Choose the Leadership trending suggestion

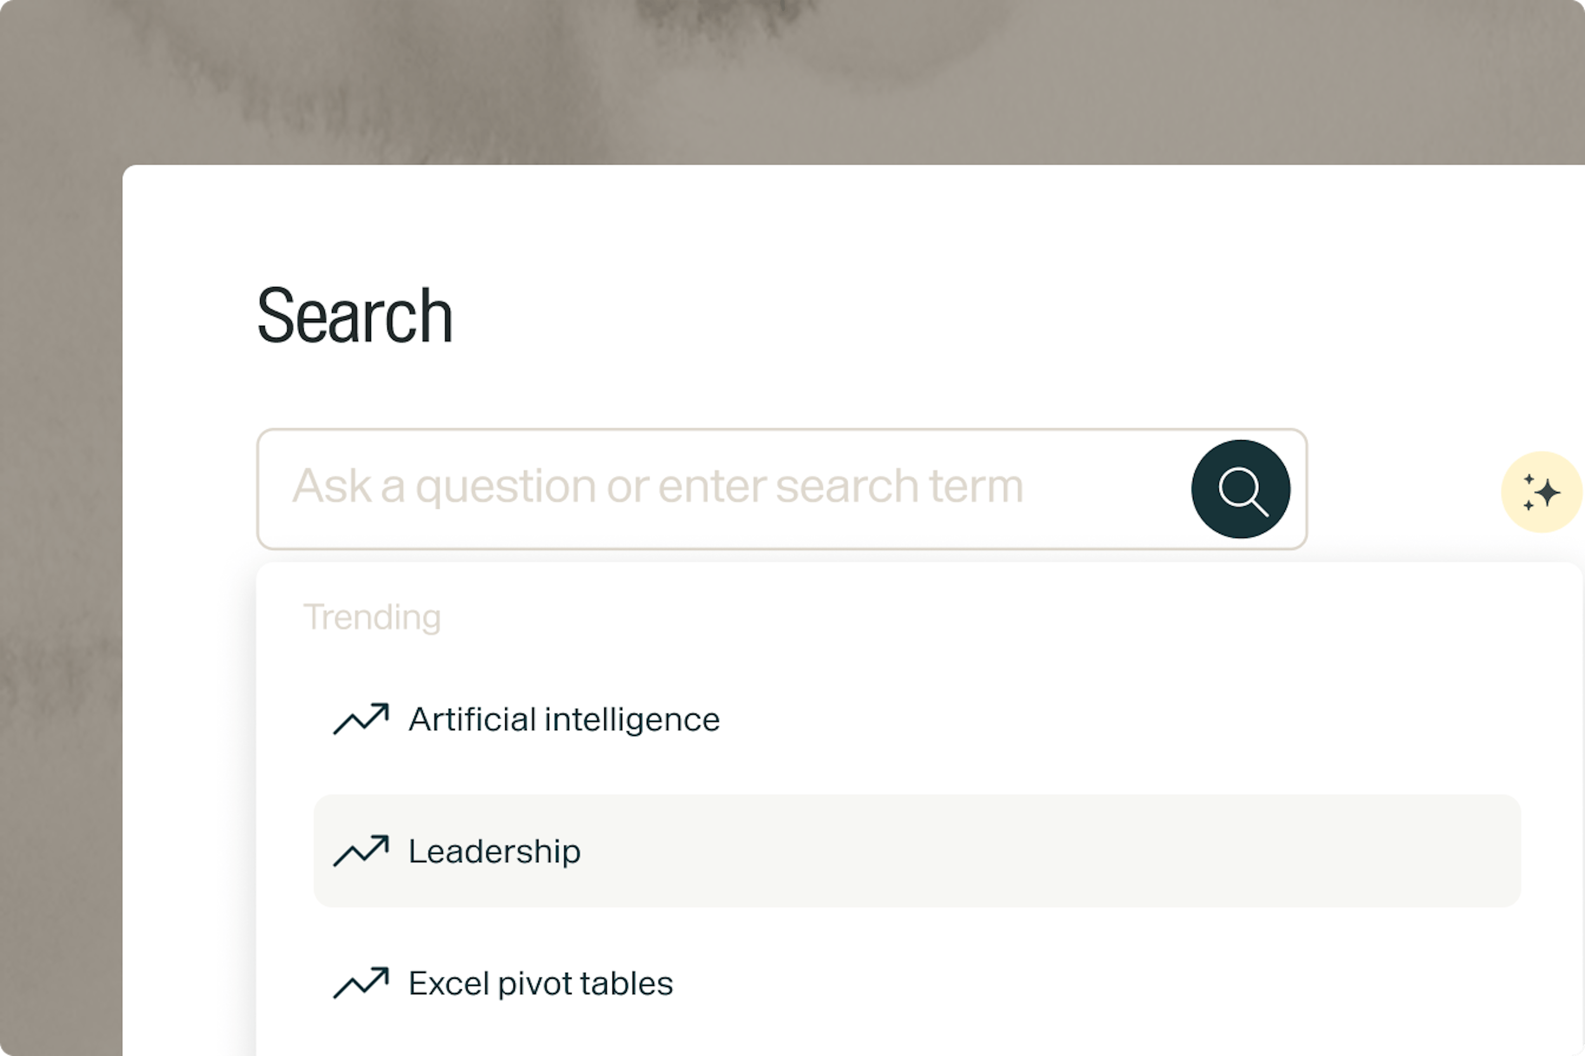tap(917, 851)
